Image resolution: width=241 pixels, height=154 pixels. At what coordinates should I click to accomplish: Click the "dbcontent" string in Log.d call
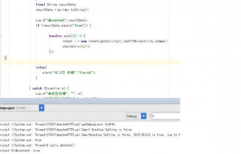point(56,20)
